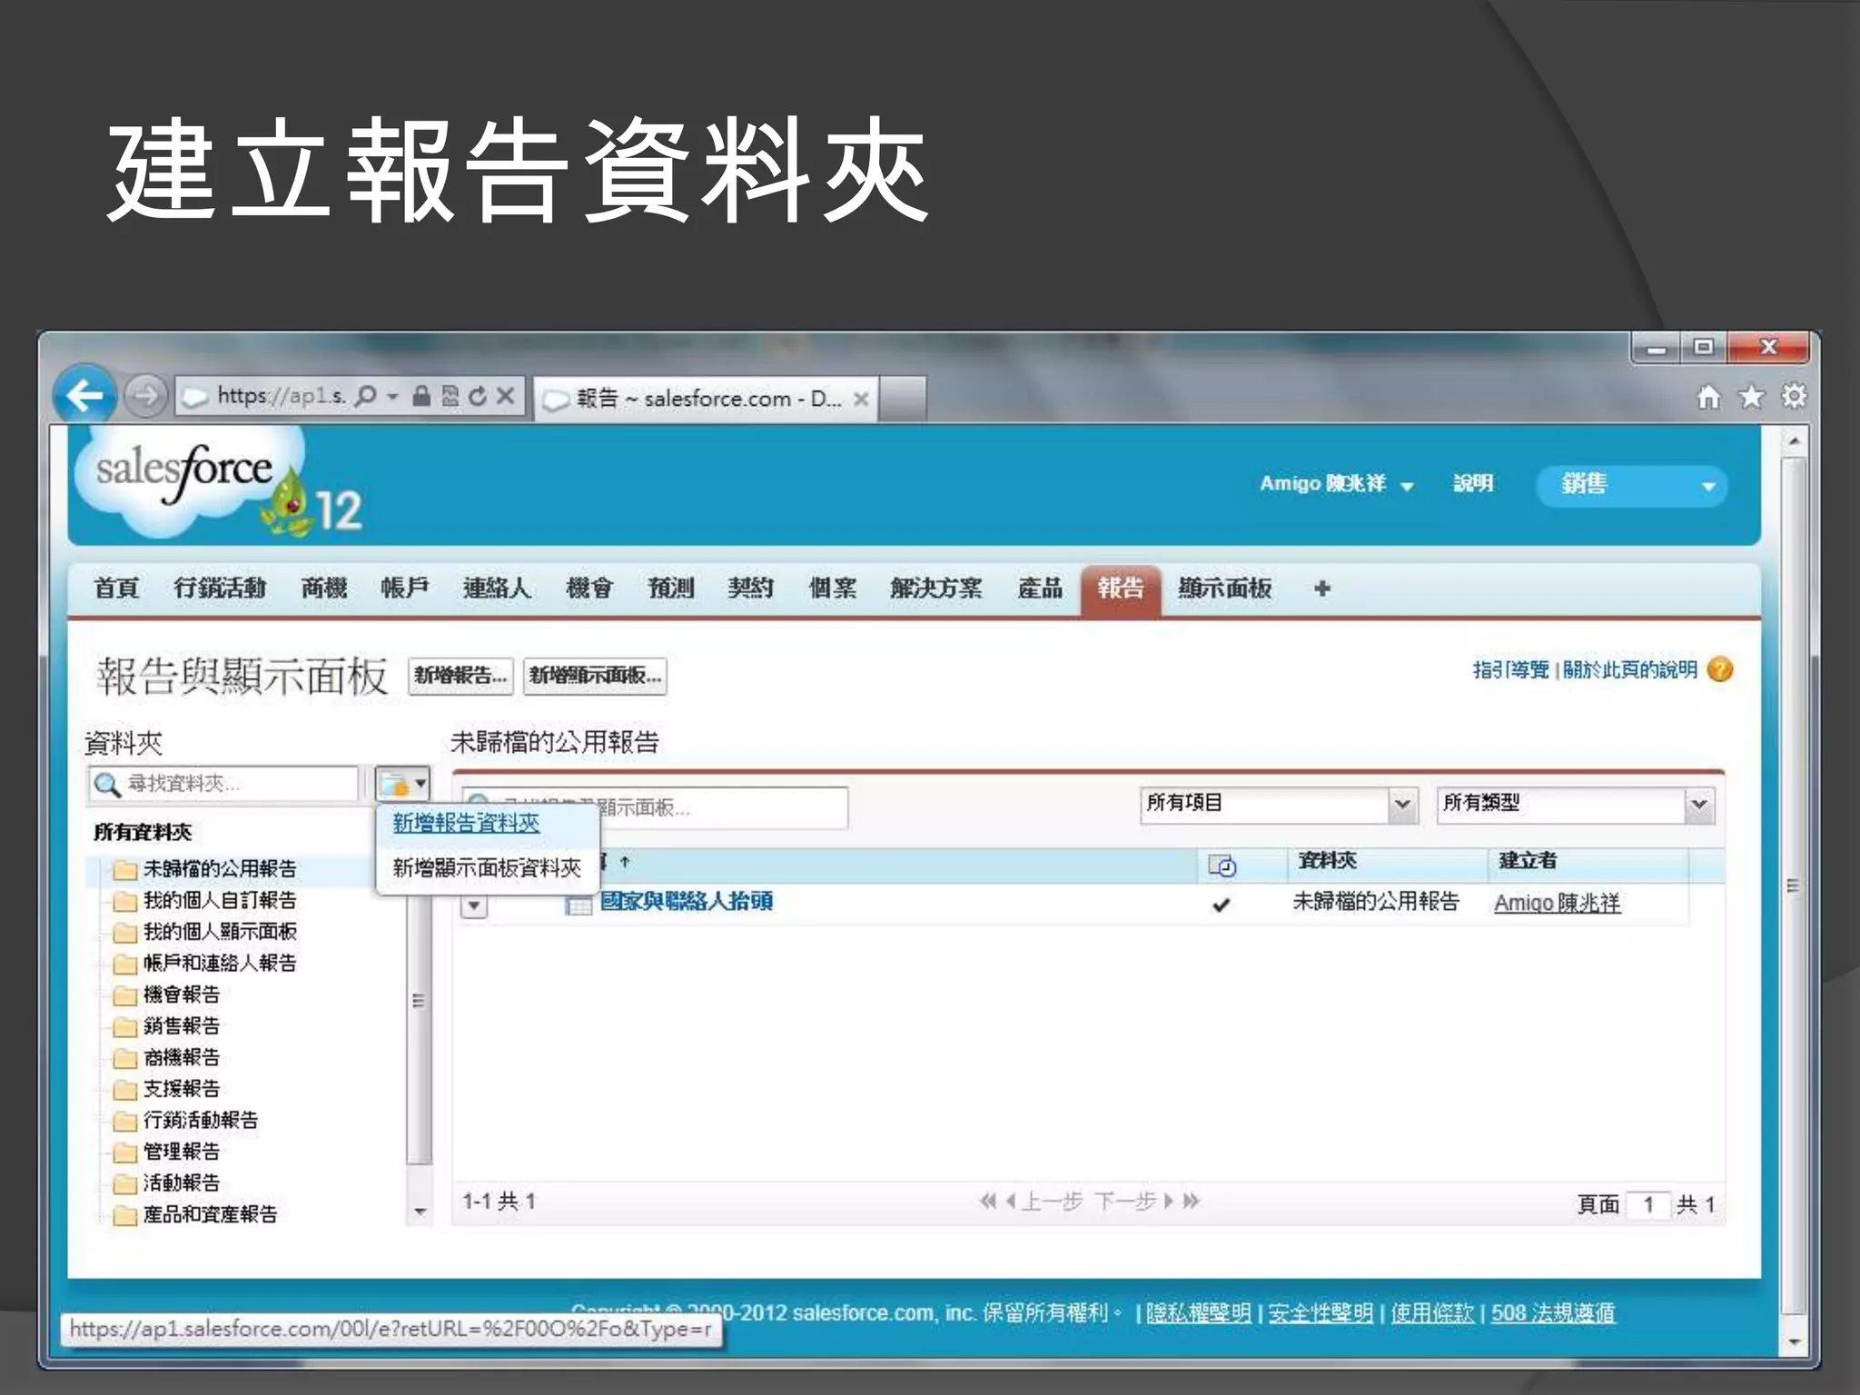Click the compatibility view icon in address bar
The height and width of the screenshot is (1395, 1860).
[450, 396]
